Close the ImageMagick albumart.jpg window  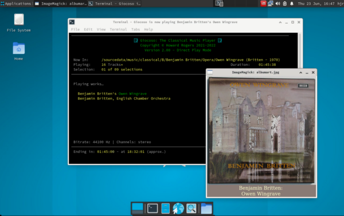313,72
